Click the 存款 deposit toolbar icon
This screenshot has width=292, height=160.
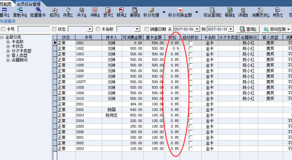[68, 12]
